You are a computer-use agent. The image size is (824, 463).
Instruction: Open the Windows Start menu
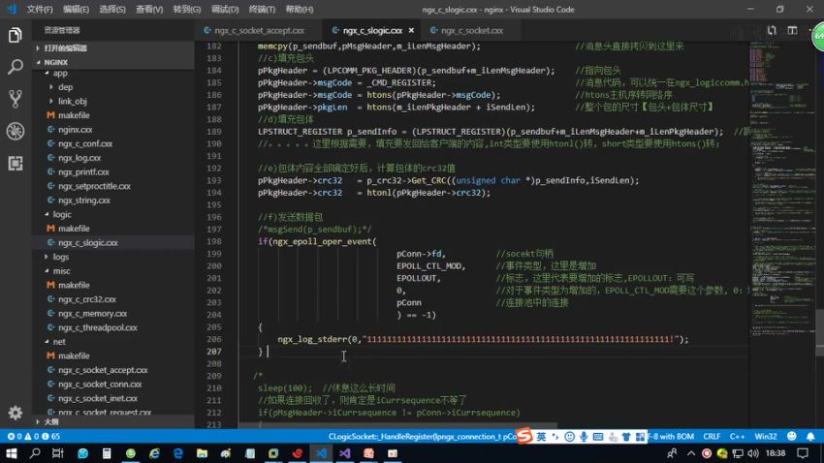click(x=12, y=453)
